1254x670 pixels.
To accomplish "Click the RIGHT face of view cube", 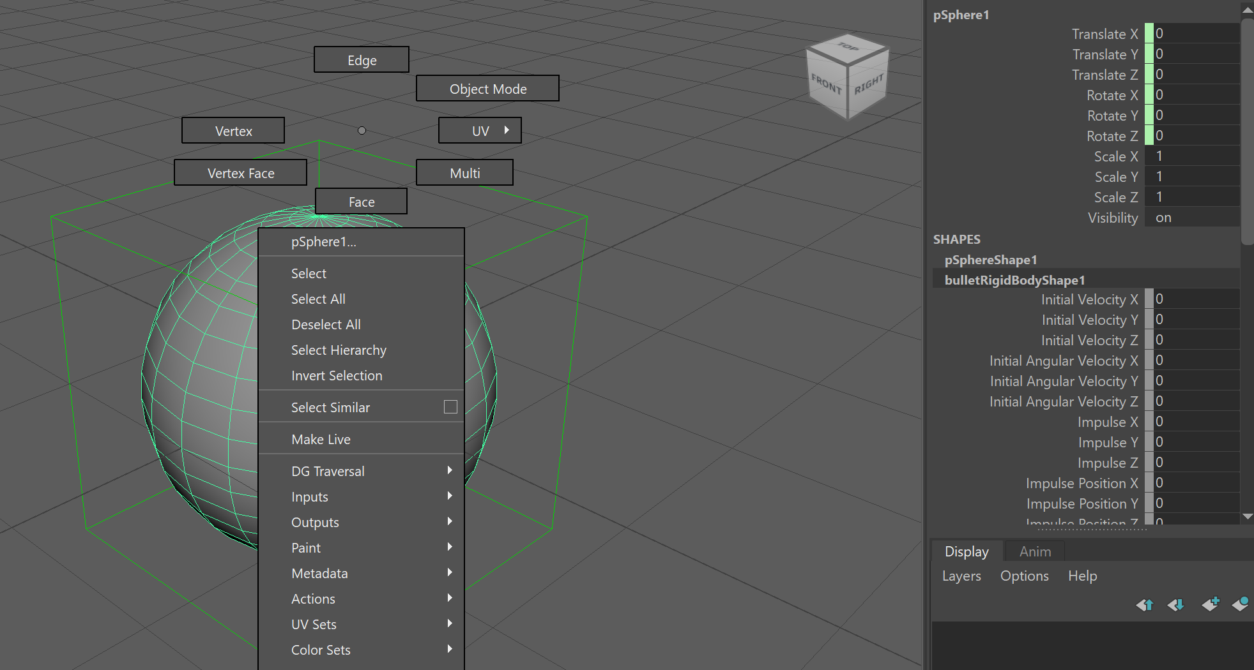I will tap(869, 86).
